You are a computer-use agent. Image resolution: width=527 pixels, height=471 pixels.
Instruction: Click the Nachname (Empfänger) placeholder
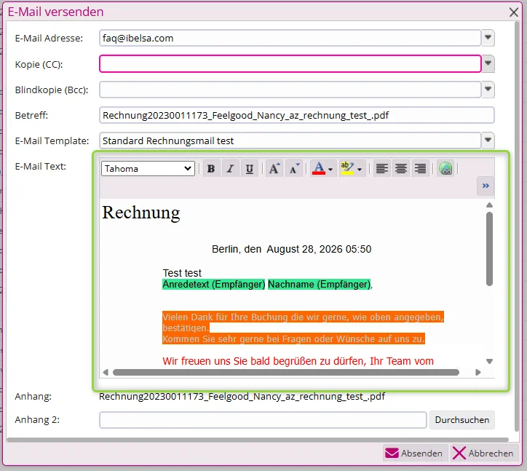click(x=320, y=285)
